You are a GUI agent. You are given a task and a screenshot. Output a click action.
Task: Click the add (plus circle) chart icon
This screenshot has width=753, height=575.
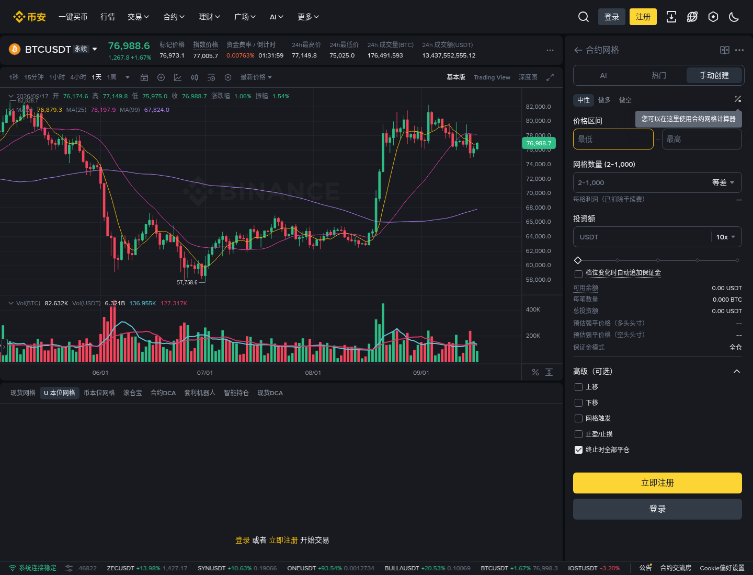(161, 77)
